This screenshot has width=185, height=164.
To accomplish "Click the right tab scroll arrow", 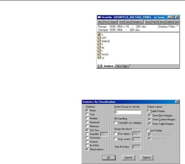I will (100, 66).
